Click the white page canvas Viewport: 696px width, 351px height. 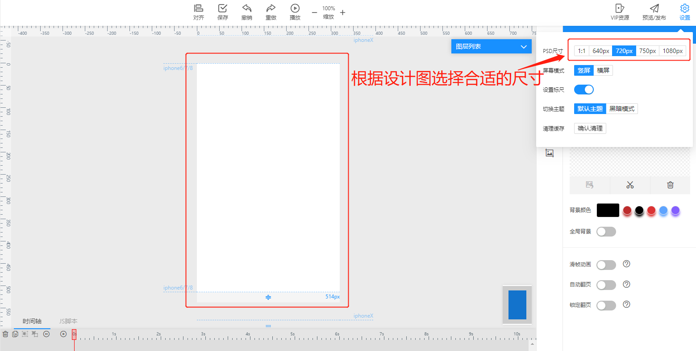268,178
